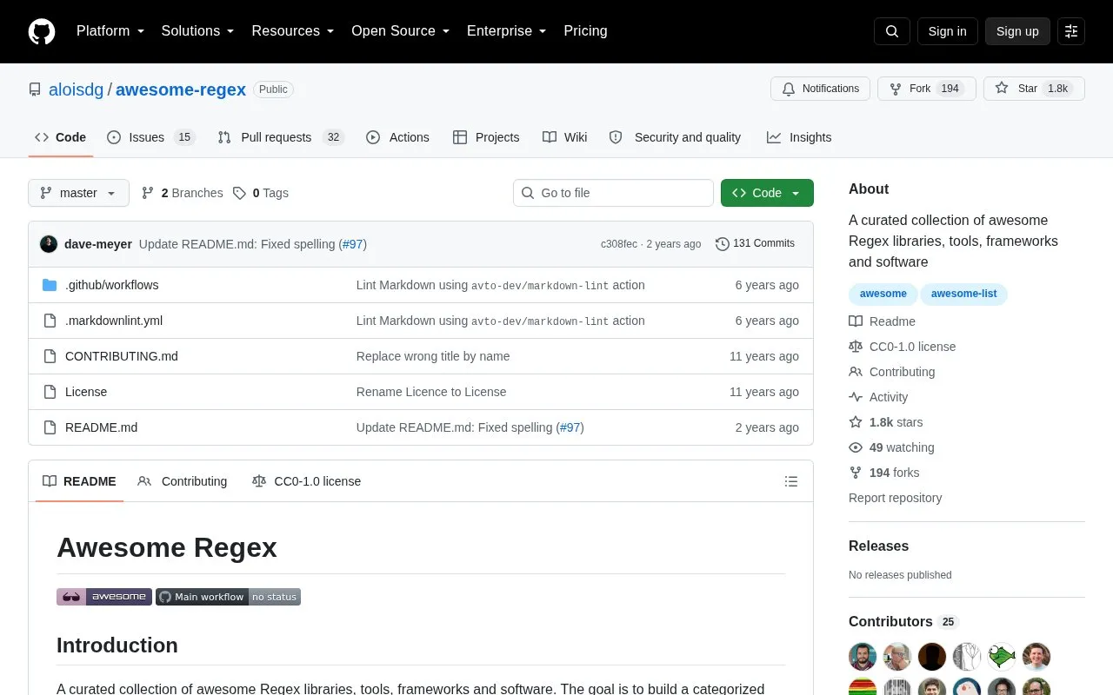Open the search magnifier button
Image resolution: width=1113 pixels, height=695 pixels.
892,31
